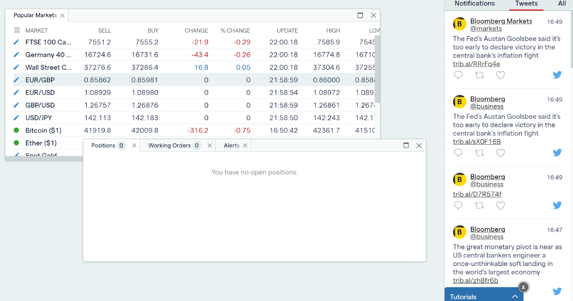Viewport: 573px width, 301px height.
Task: Sort by % CHANGE column header
Action: pyautogui.click(x=235, y=31)
